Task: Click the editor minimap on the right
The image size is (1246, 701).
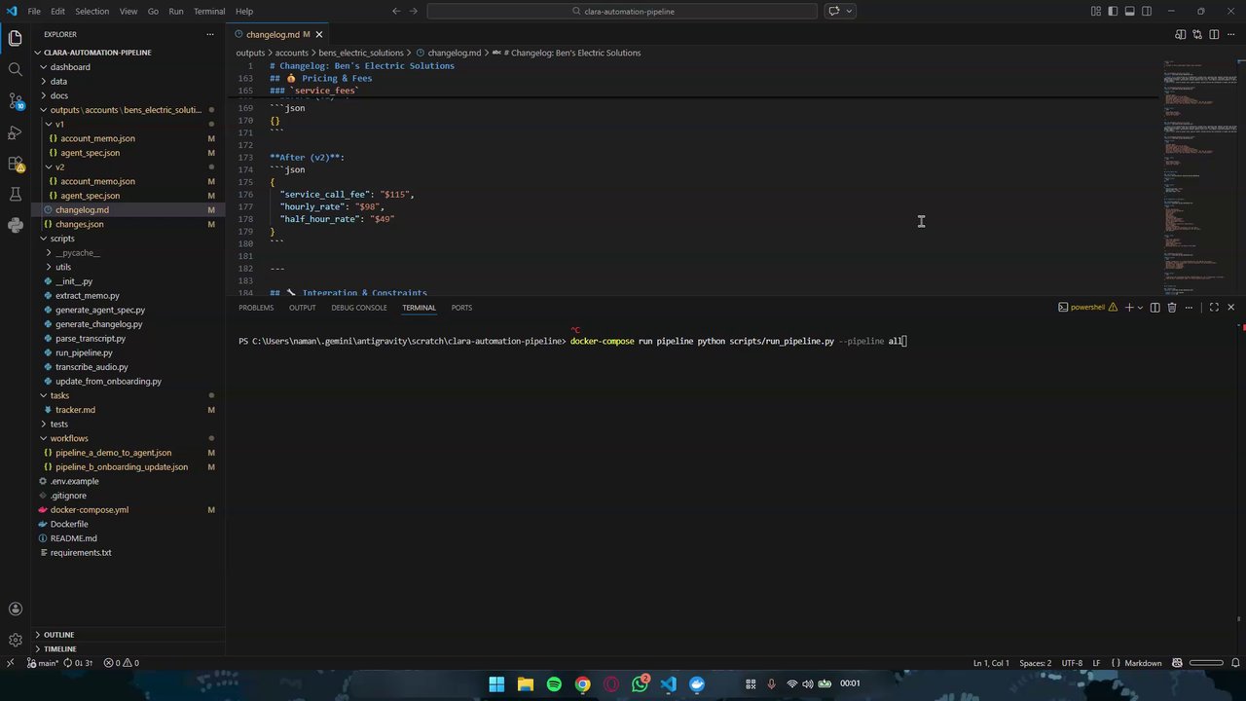Action: pyautogui.click(x=1199, y=175)
